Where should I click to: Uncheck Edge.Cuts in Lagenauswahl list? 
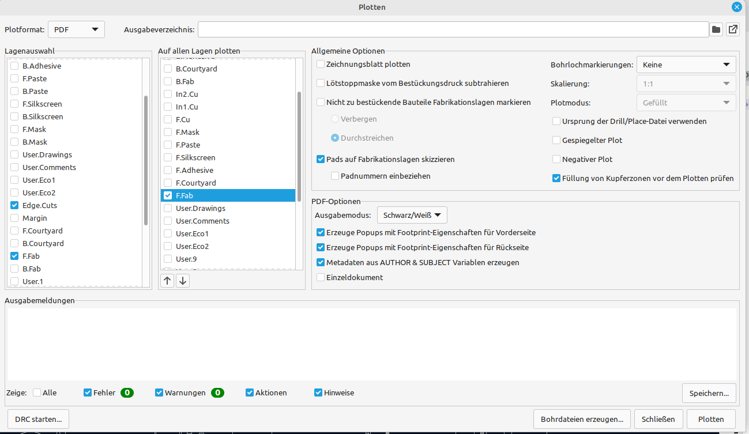(14, 205)
